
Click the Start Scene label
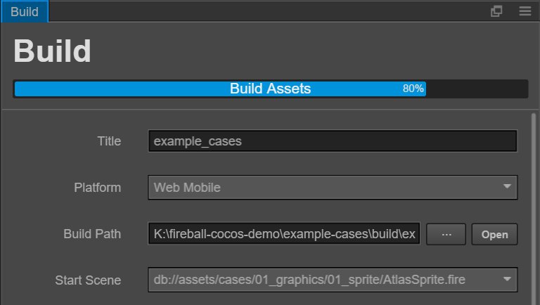(88, 280)
